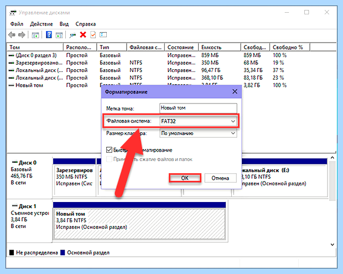Viewport: 343px width, 274px height.
Task: Click the Forward arrow toolbar icon
Action: click(22, 35)
